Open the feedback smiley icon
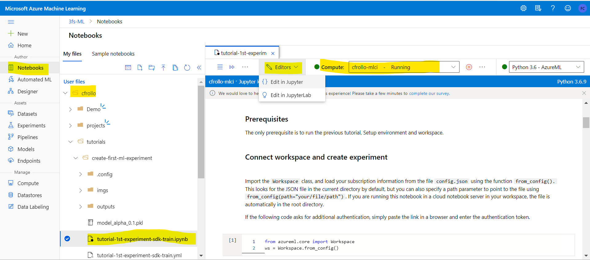This screenshot has height=260, width=590. (x=568, y=8)
